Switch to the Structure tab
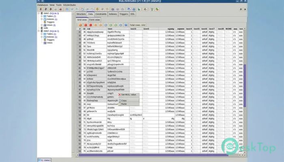Screen dimensions: 284x162 click(x=81, y=14)
